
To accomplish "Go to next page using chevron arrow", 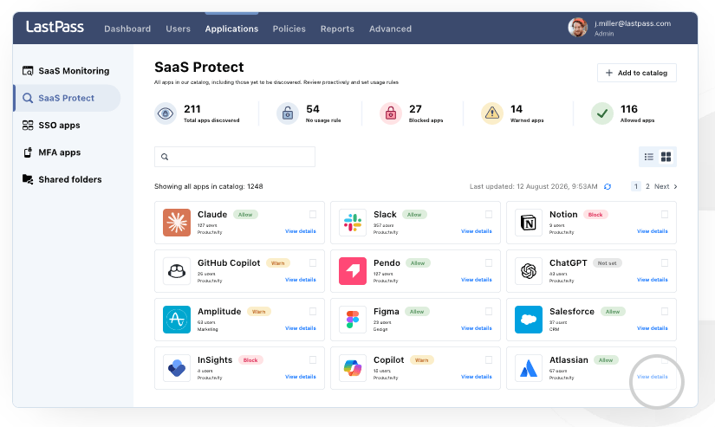I will tap(675, 186).
